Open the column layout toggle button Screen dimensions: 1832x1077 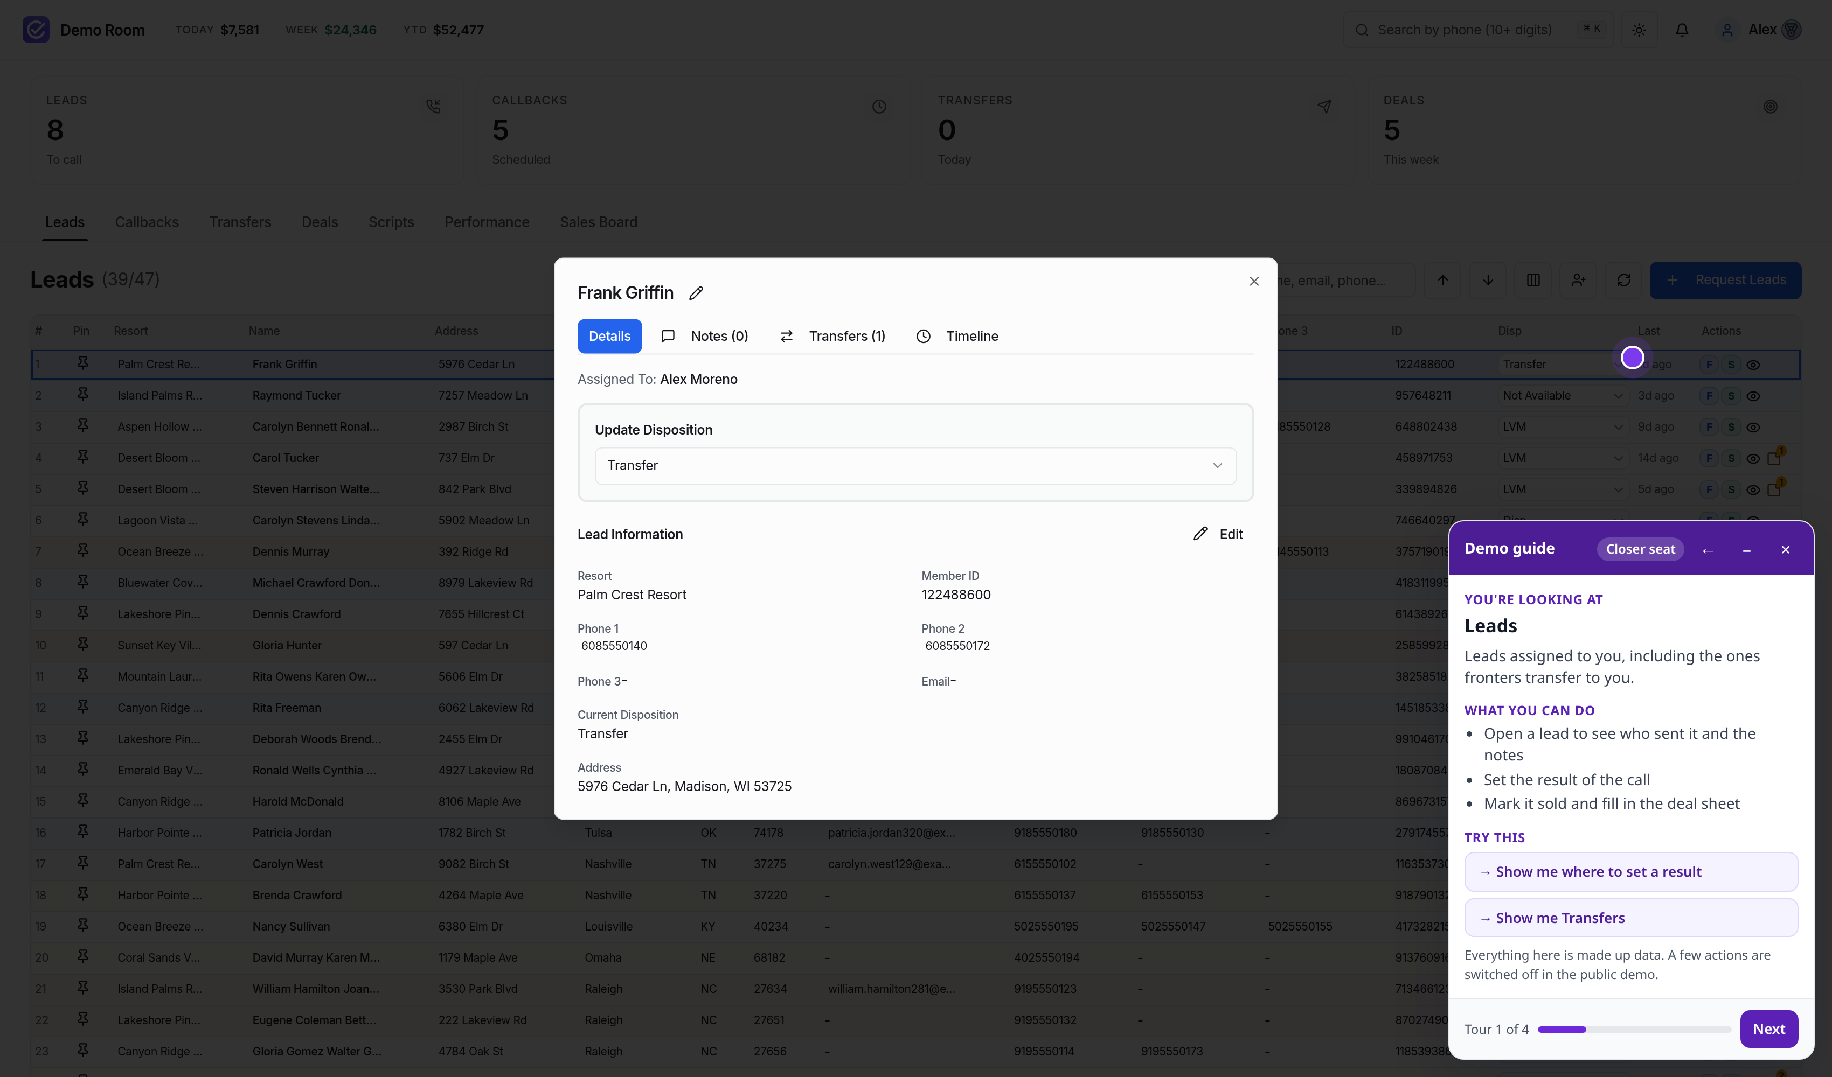coord(1533,280)
